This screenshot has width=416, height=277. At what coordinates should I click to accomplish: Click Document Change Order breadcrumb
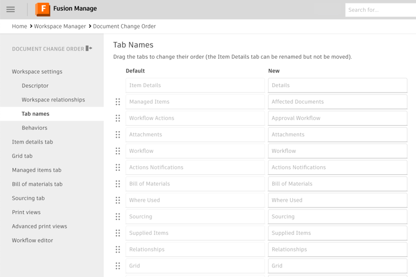[x=124, y=26]
